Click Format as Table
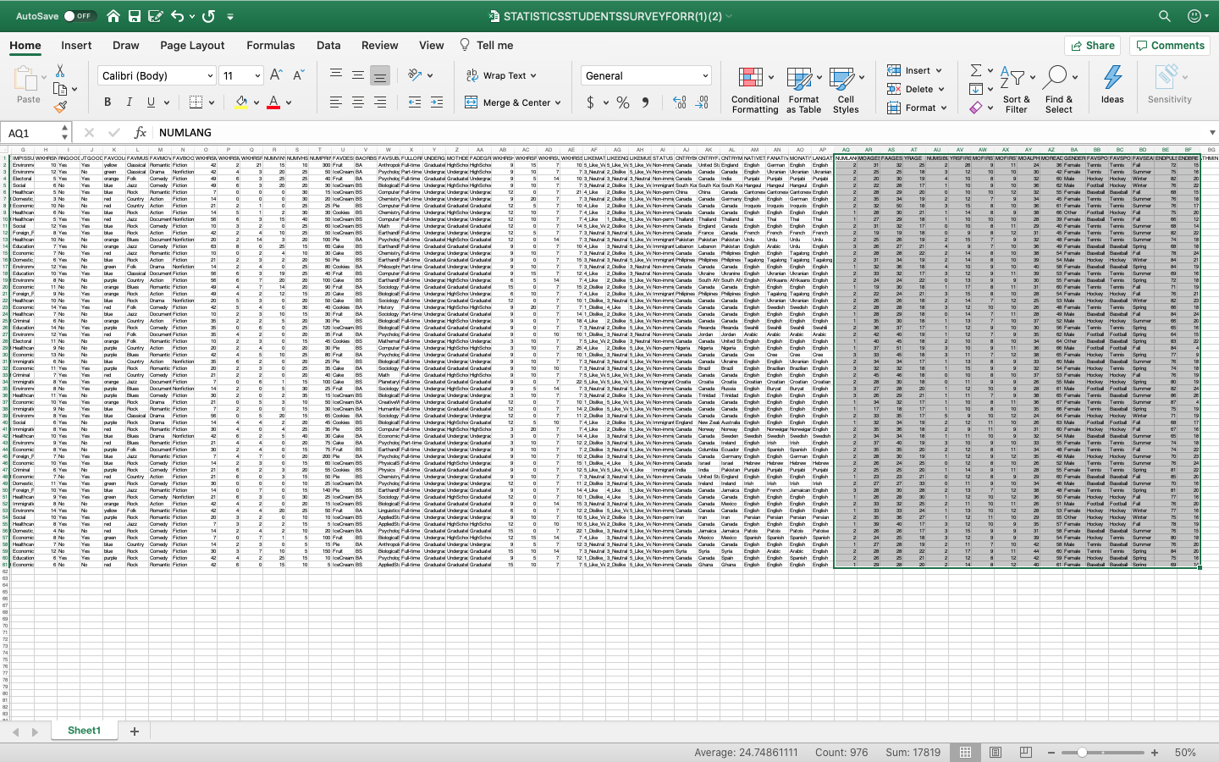Screen dimensions: 1219x762 point(803,90)
